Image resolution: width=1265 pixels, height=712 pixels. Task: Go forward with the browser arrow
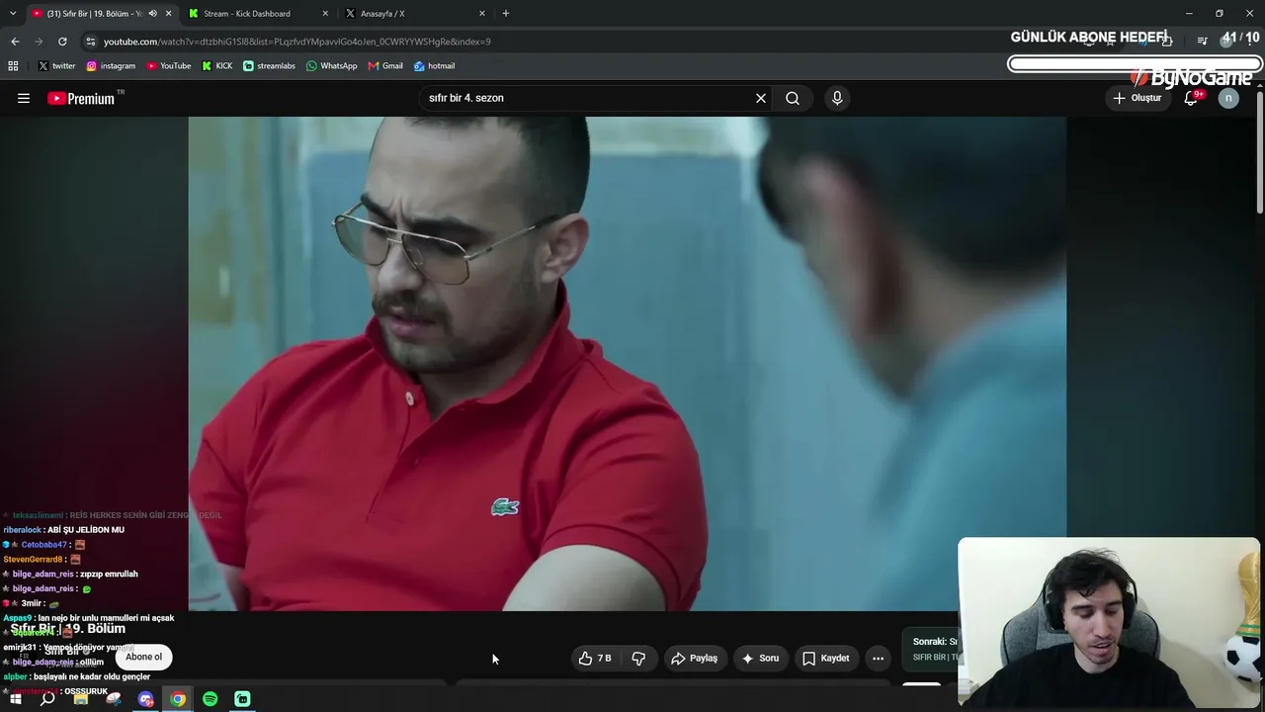(x=39, y=42)
